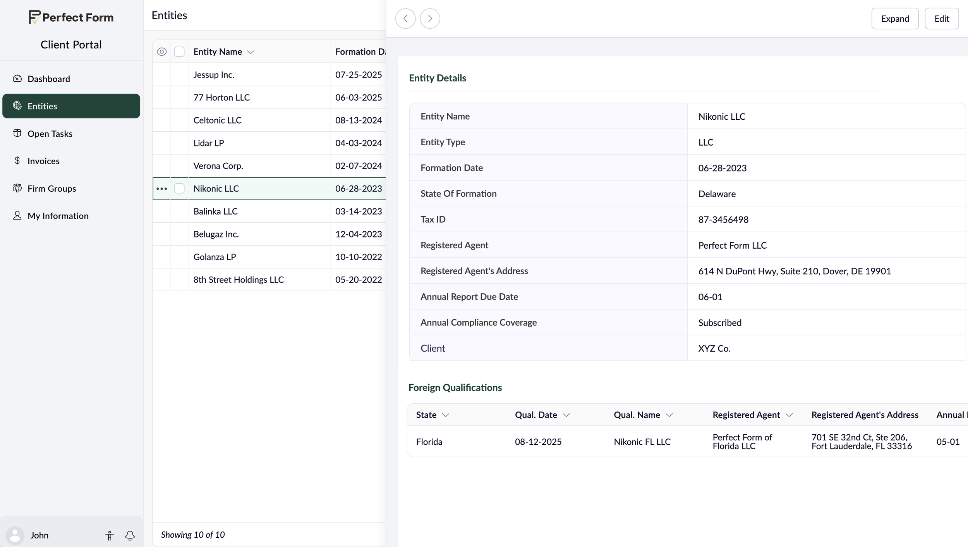968x547 pixels.
Task: Click the John user name
Action: (39, 535)
